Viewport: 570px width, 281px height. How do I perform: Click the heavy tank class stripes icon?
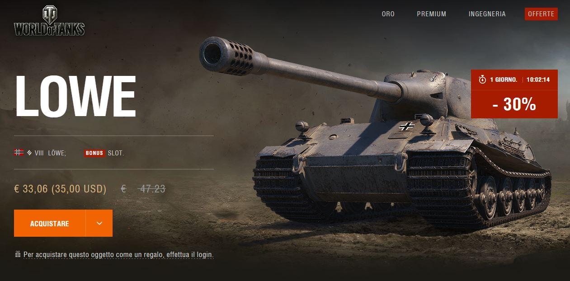tap(29, 153)
